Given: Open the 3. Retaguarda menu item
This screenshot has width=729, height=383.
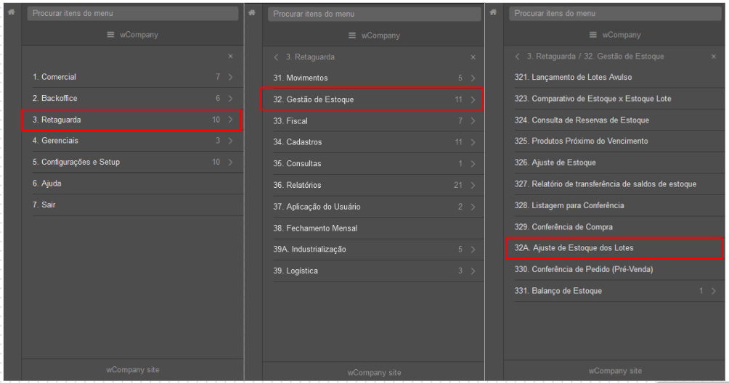Looking at the screenshot, I should (x=131, y=120).
